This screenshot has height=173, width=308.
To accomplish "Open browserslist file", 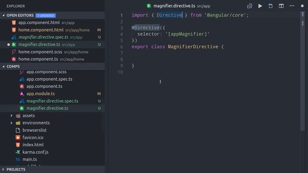I will pos(52,130).
